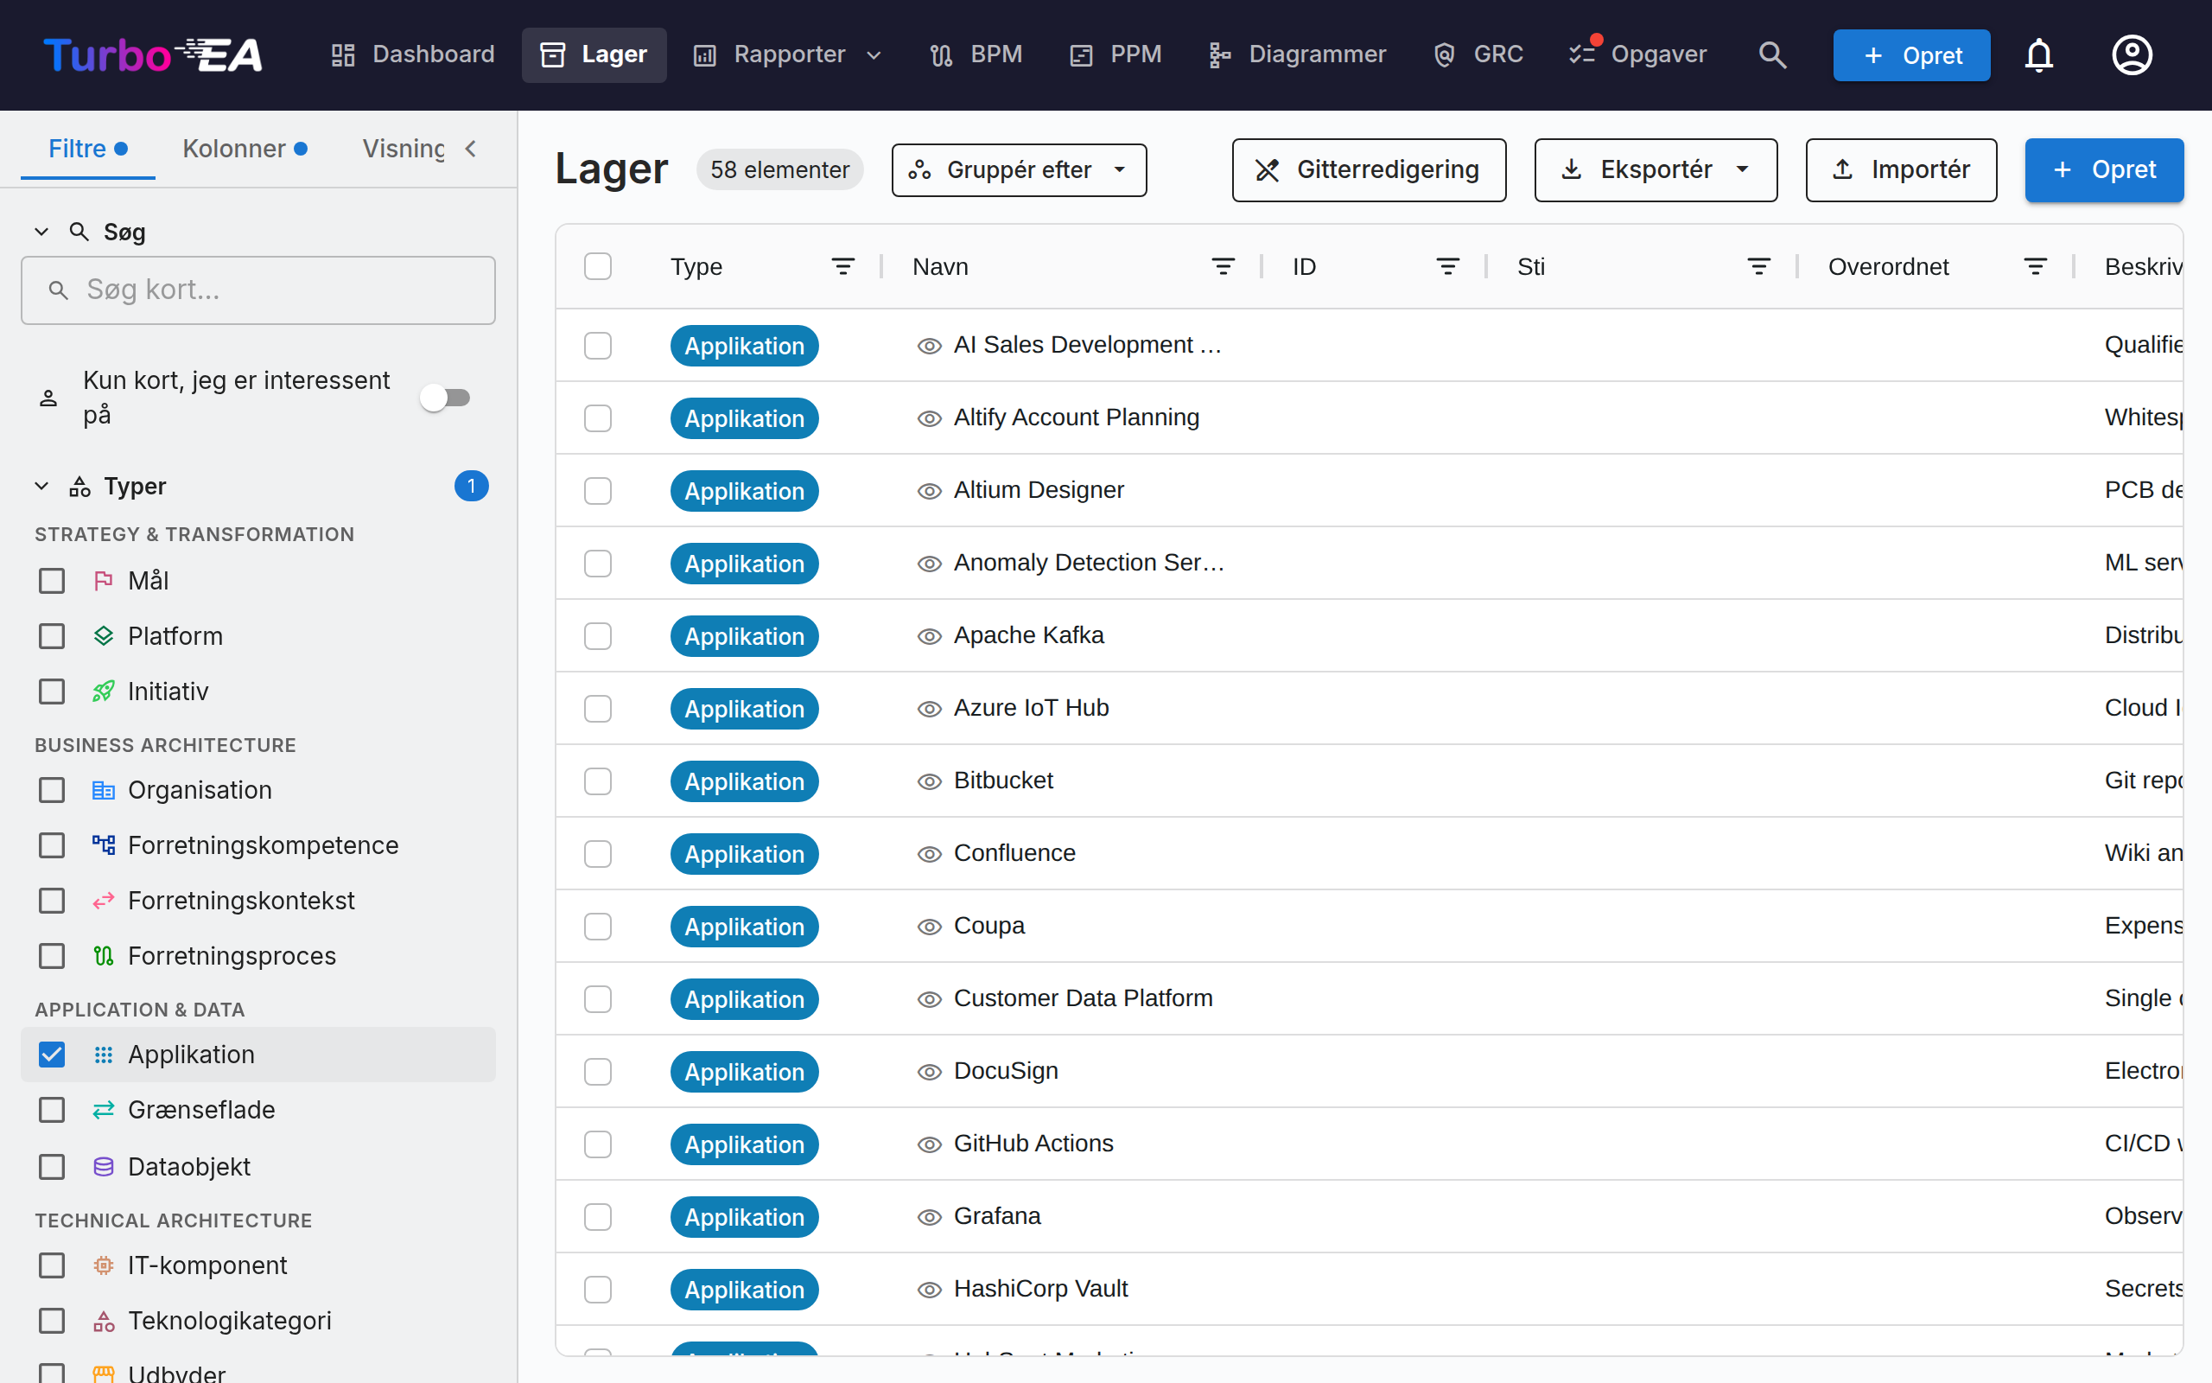Open the Rapporter menu
This screenshot has width=2212, height=1383.
(788, 54)
